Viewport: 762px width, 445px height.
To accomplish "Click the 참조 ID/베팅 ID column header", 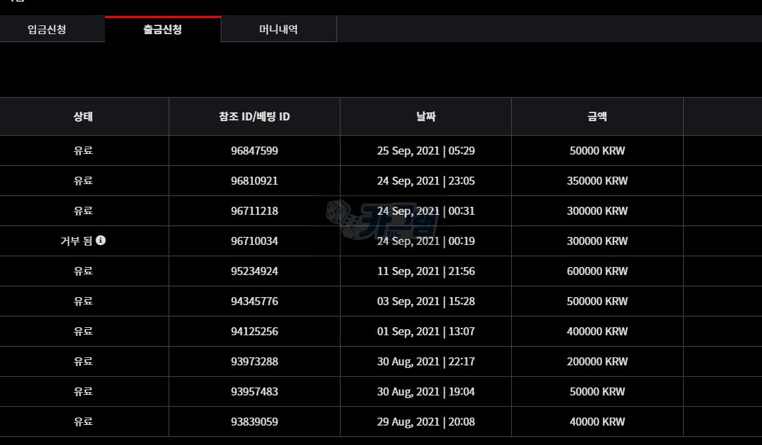I will [254, 116].
